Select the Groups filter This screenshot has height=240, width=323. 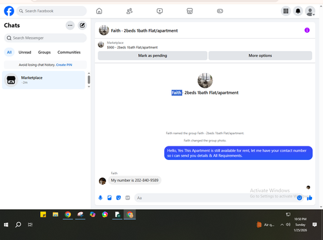45,52
